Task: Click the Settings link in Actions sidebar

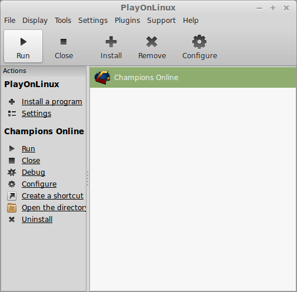Action: pyautogui.click(x=36, y=114)
